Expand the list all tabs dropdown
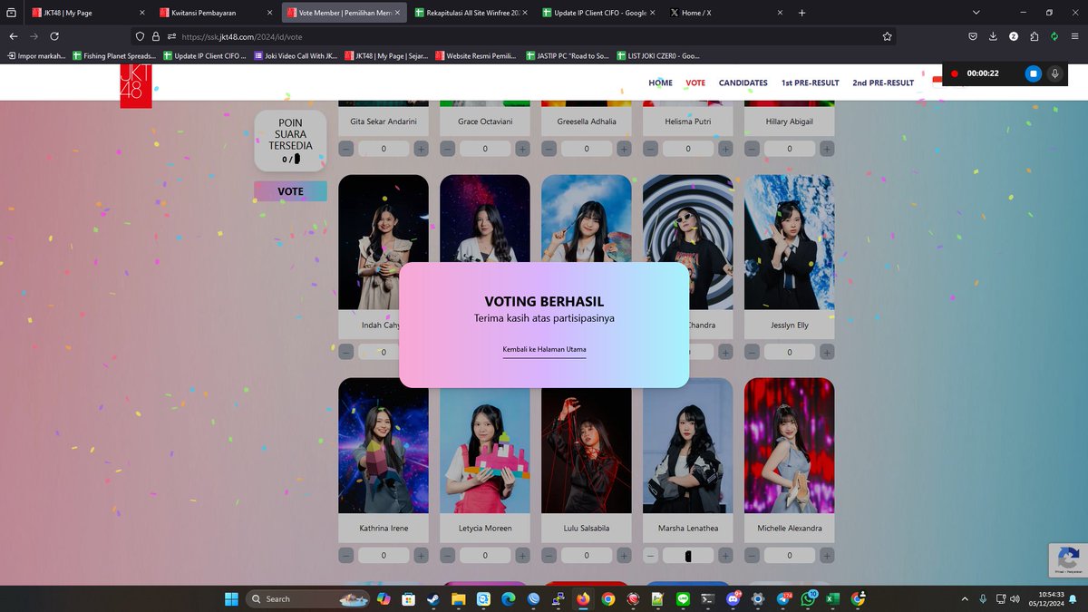This screenshot has width=1088, height=612. pyautogui.click(x=976, y=13)
